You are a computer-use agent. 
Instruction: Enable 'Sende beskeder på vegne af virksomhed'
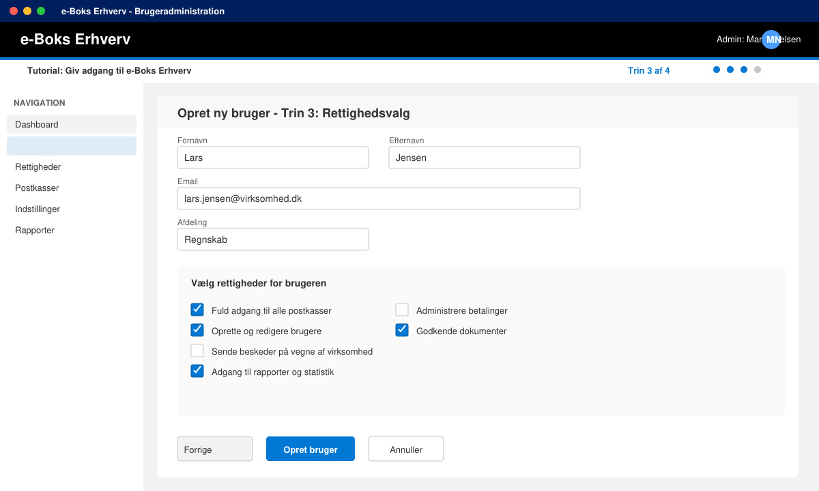point(197,351)
